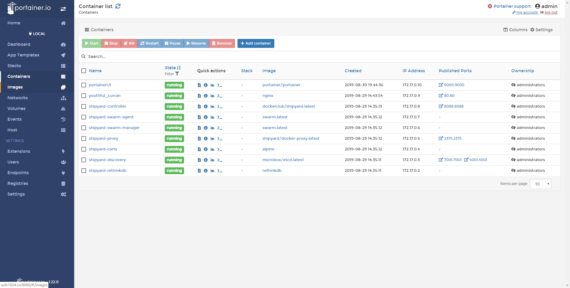570x288 pixels.
Task: Sort table by Name column
Action: (x=95, y=71)
